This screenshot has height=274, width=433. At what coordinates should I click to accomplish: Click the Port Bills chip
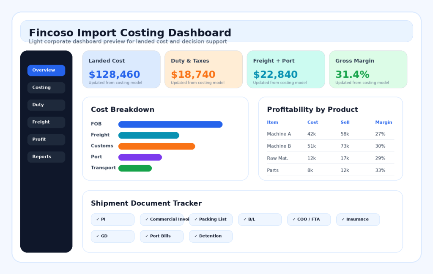pos(162,236)
